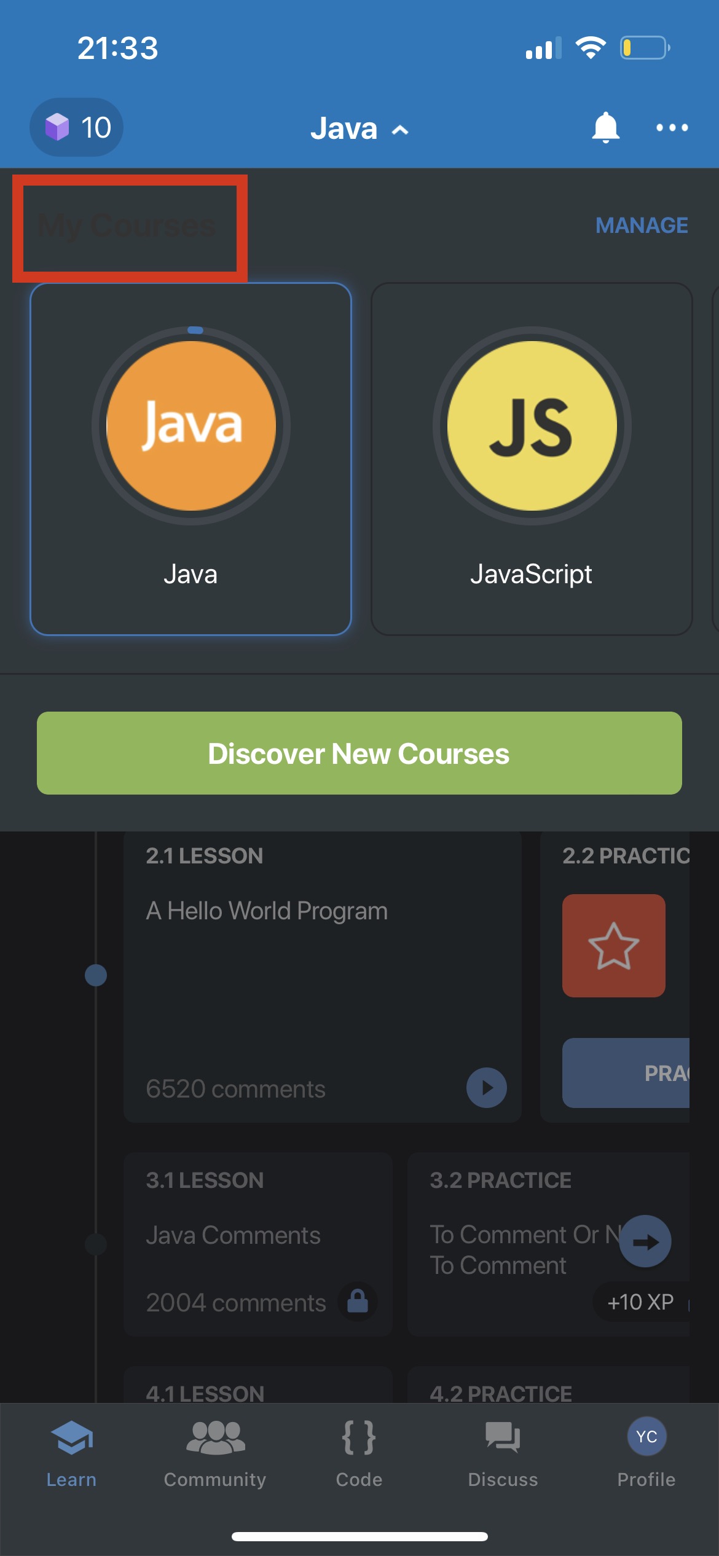Switch to the Discuss tab
This screenshot has width=719, height=1556.
[x=503, y=1453]
